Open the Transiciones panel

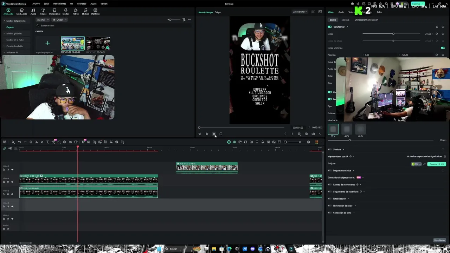(x=54, y=12)
